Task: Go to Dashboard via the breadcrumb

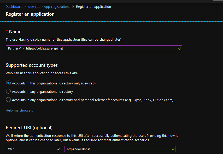Action: [14, 7]
